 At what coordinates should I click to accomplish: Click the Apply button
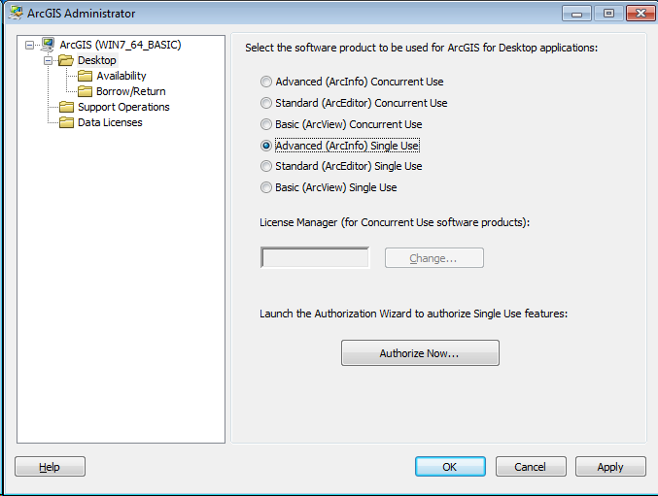click(x=610, y=467)
